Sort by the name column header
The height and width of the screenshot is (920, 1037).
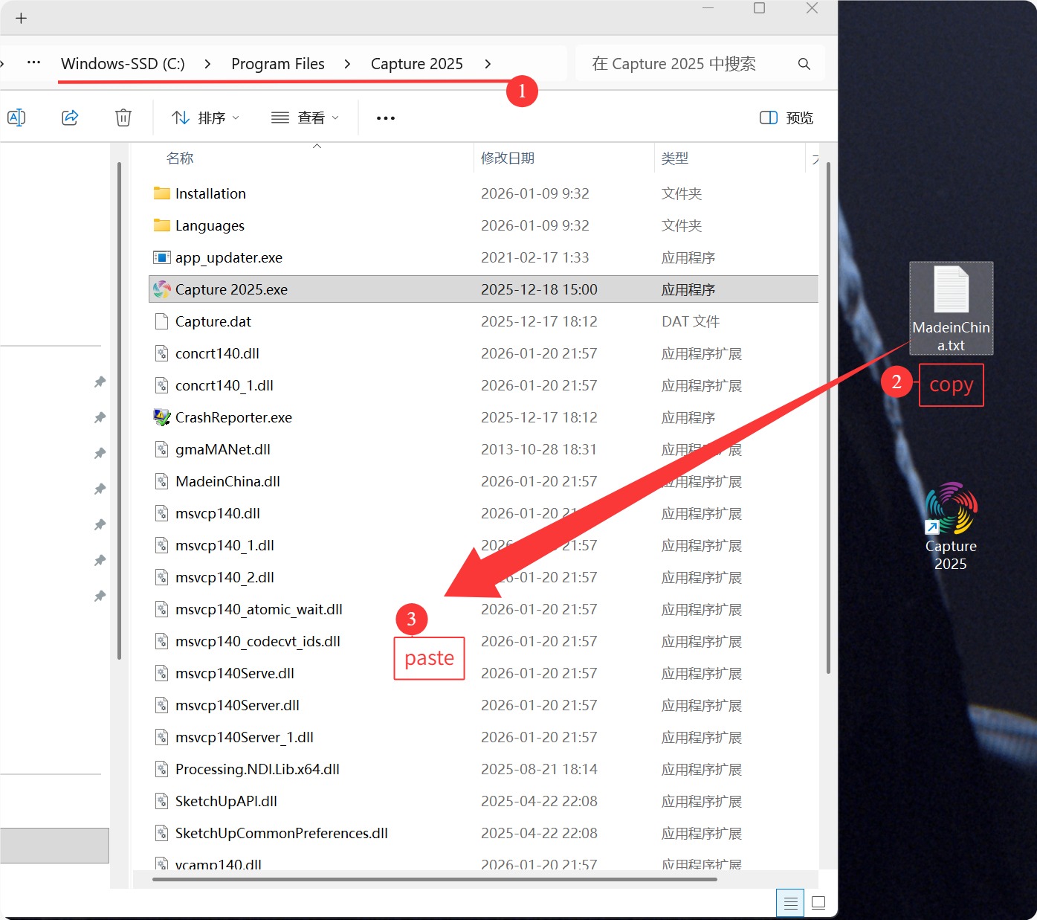coord(180,158)
